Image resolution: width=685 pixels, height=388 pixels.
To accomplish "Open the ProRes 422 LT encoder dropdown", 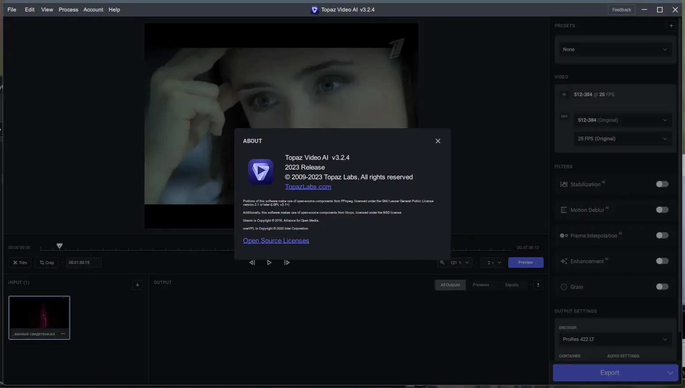I will [x=615, y=339].
